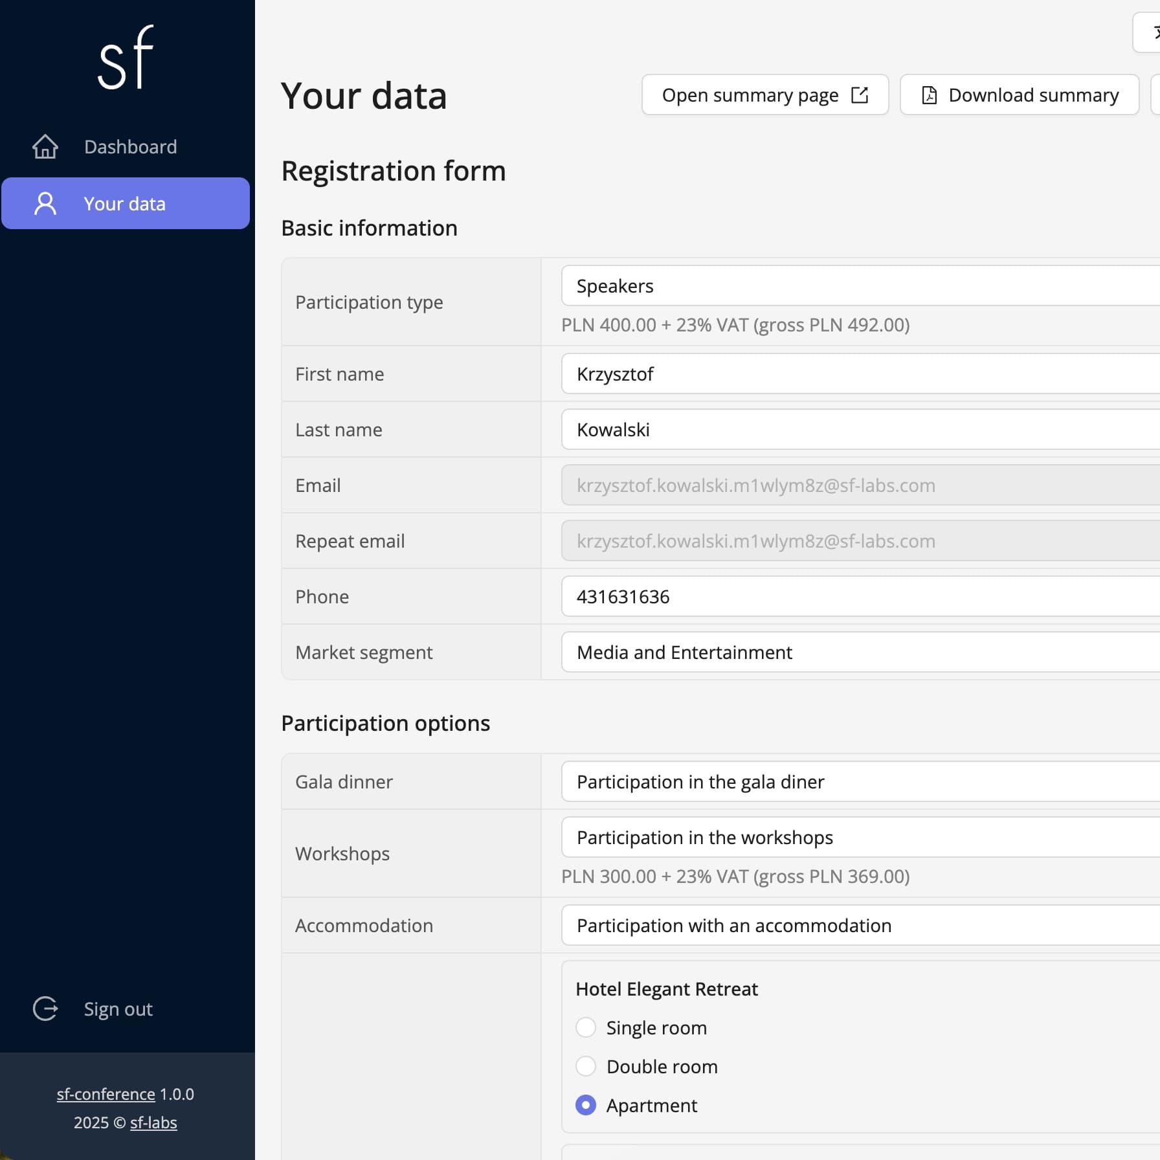Open the Accommodation dropdown
Viewport: 1160px width, 1160px height.
point(842,925)
